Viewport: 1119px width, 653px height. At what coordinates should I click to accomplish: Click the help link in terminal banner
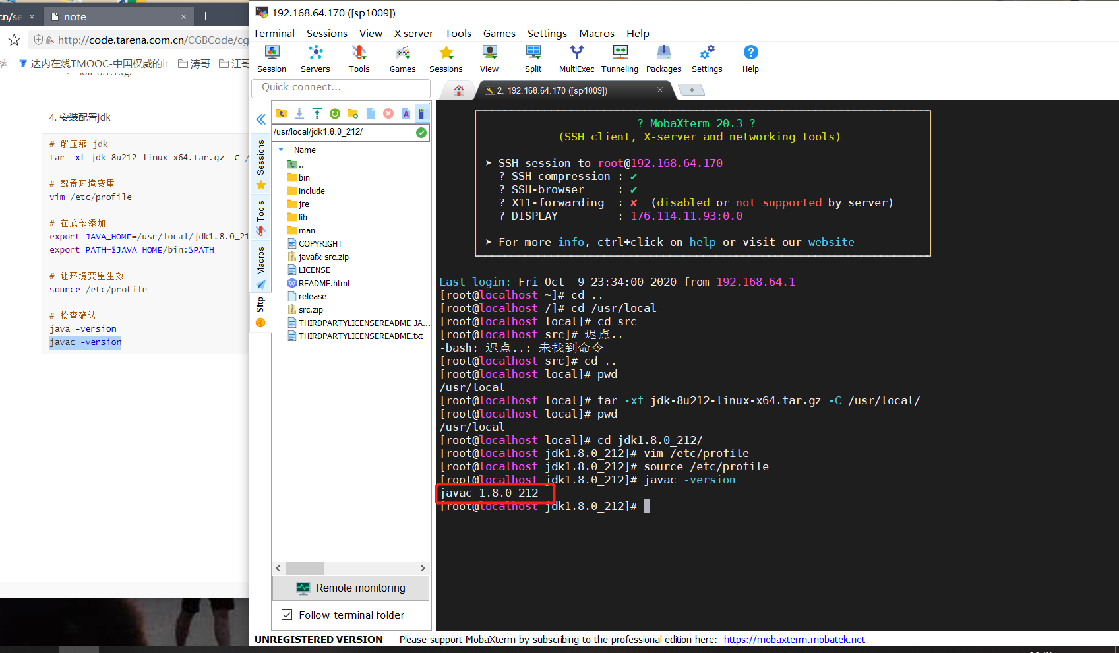coord(702,242)
